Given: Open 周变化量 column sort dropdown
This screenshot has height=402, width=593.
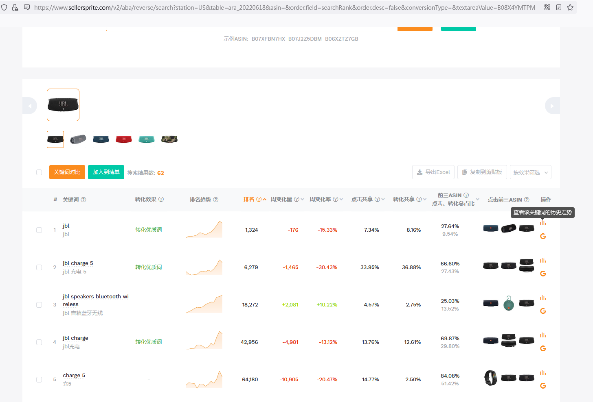Looking at the screenshot, I should coord(302,199).
